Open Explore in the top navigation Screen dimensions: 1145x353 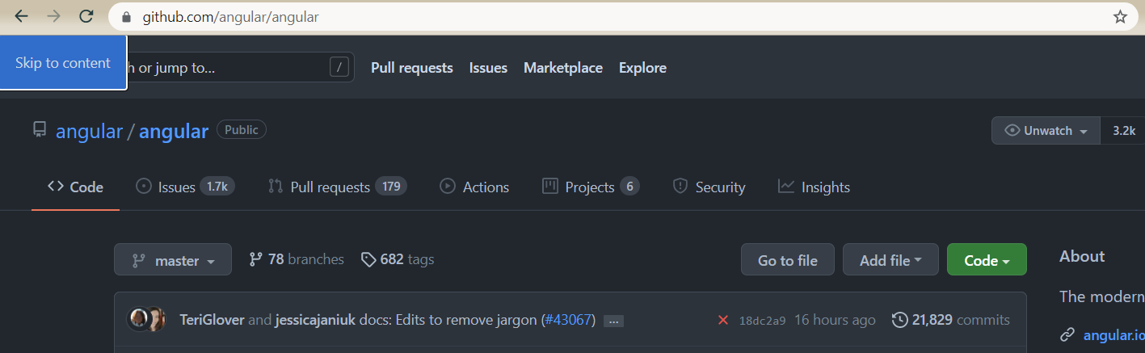(642, 68)
